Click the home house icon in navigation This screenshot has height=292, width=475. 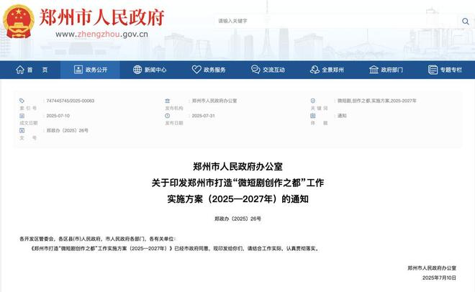20,70
